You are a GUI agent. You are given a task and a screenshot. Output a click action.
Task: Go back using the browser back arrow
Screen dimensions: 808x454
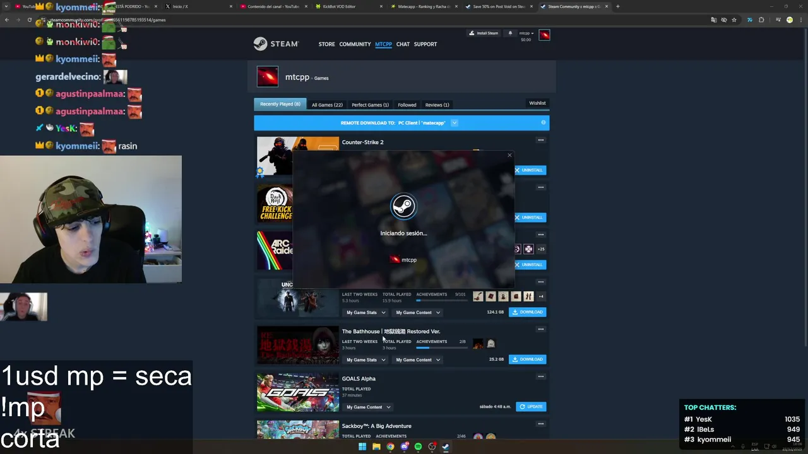(x=7, y=20)
